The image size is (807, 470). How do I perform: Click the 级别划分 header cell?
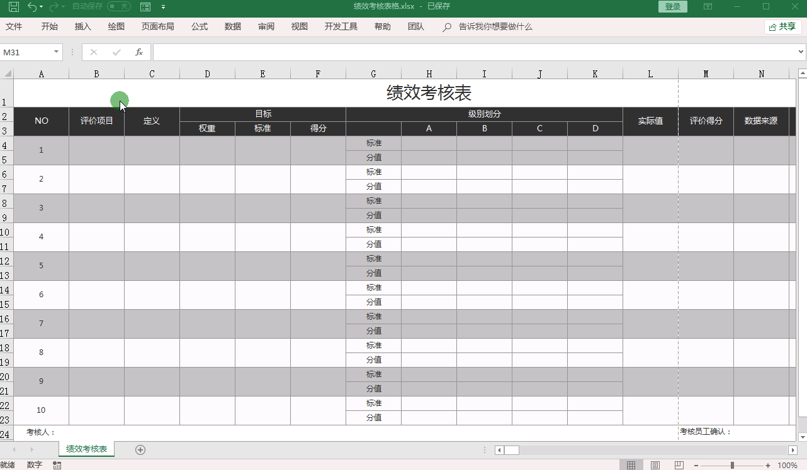(485, 114)
